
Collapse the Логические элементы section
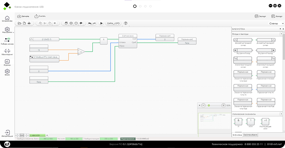282,114
